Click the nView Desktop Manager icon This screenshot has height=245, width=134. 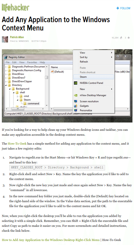tap(75, 95)
